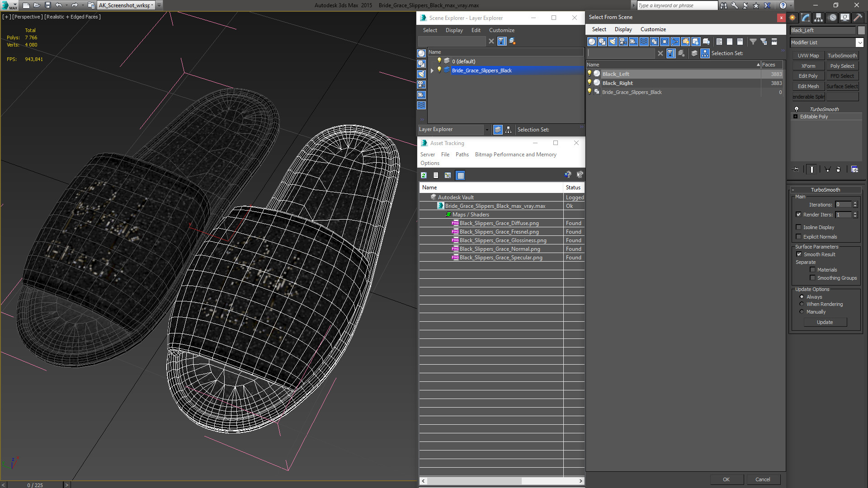Open the Display command panel tab
This screenshot has height=488, width=868.
(844, 18)
